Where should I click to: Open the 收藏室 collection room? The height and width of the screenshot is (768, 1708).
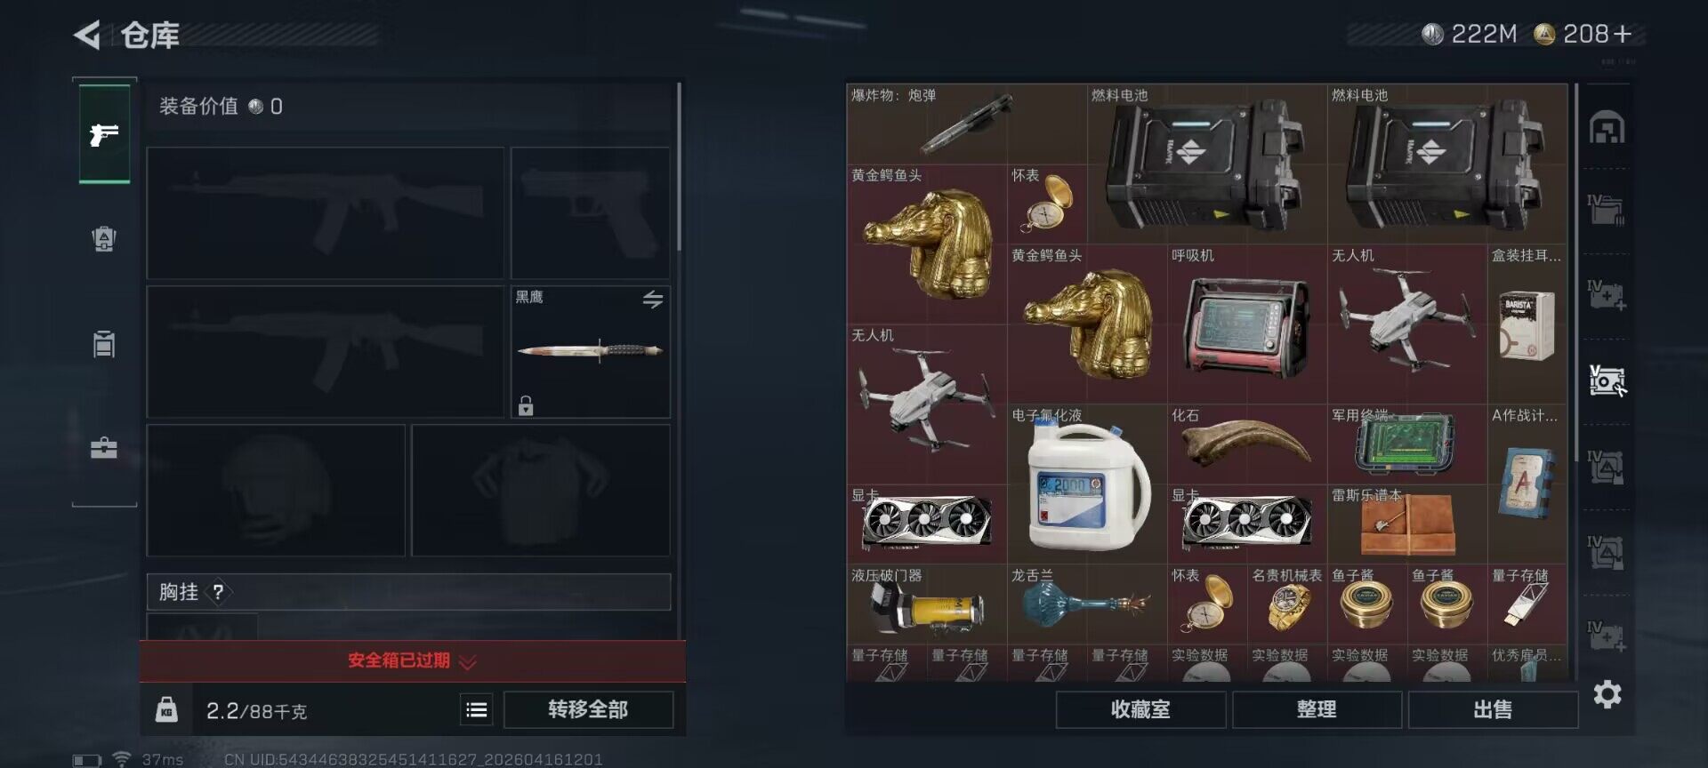pos(1140,709)
